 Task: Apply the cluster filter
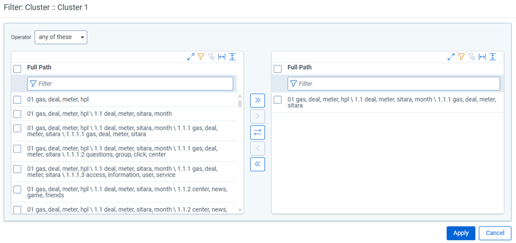tap(461, 233)
